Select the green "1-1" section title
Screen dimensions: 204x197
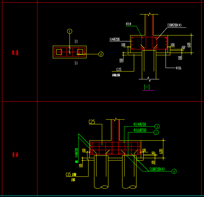coord(147,87)
